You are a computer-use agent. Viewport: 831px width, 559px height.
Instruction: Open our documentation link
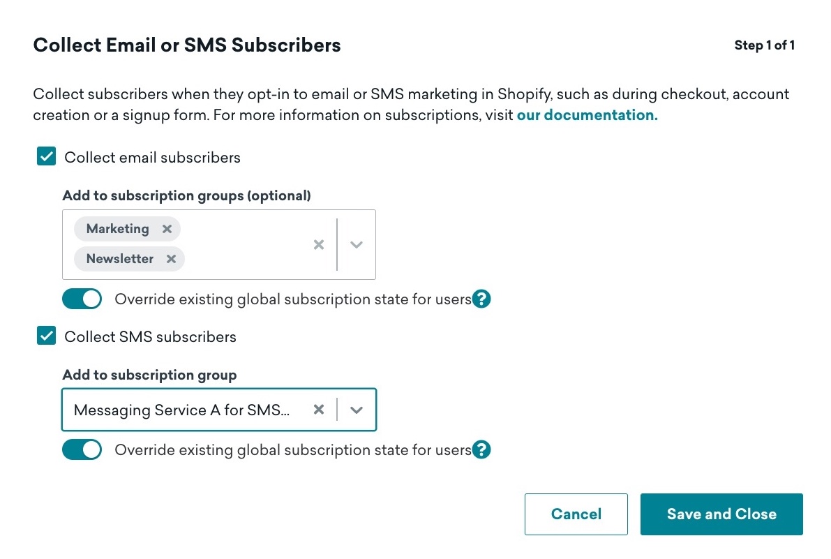[587, 115]
